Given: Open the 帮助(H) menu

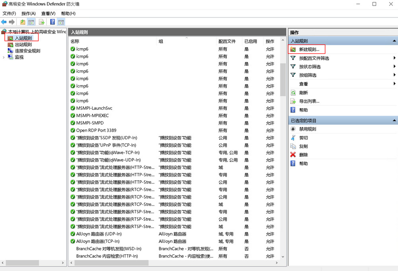Looking at the screenshot, I should [68, 14].
